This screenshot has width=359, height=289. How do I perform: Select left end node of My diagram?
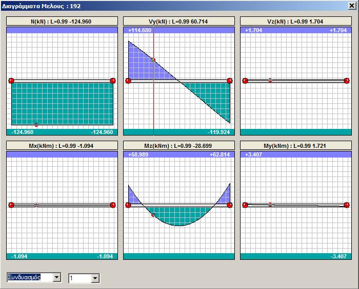245,205
